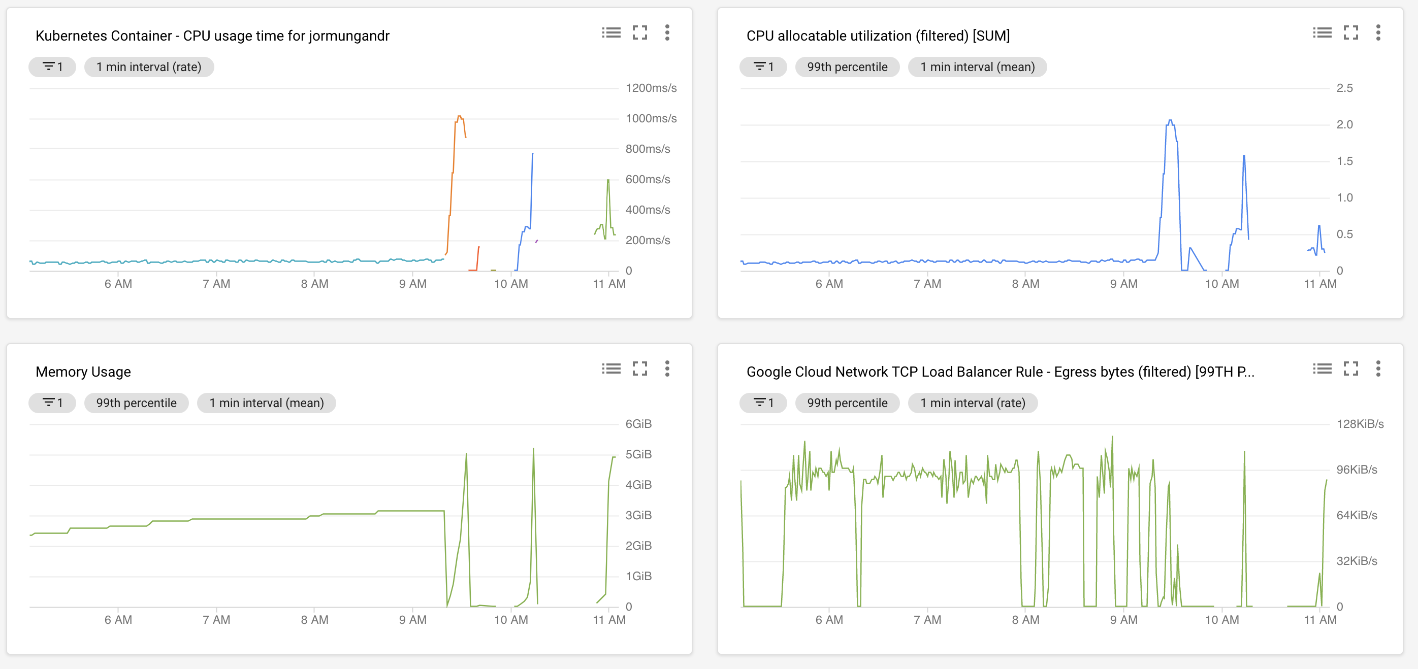Click '99th percentile' chip on CPU allocatable chart
This screenshot has height=669, width=1418.
[847, 67]
